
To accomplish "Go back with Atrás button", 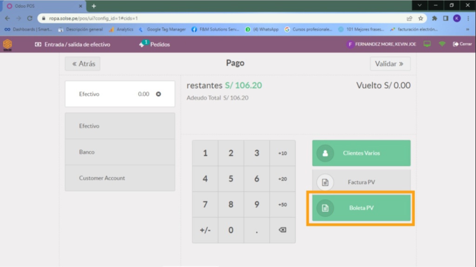I will click(82, 64).
